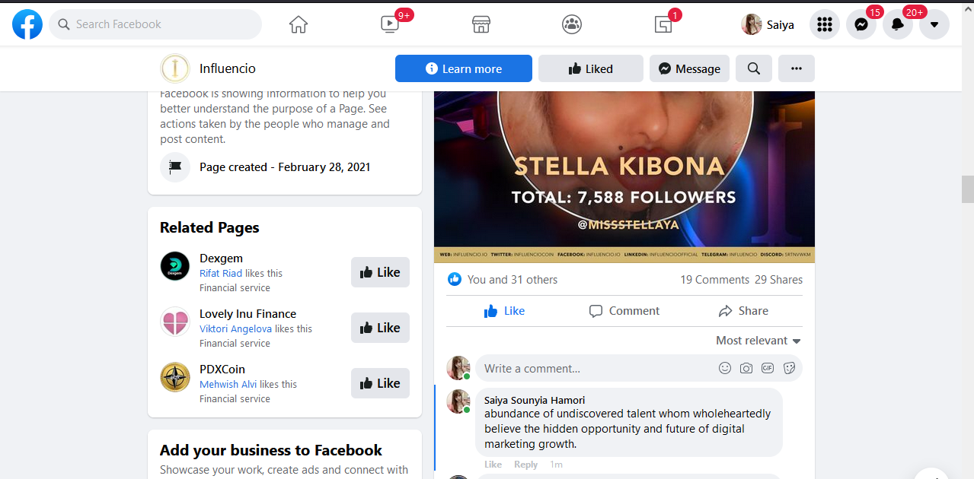Click the Facebook logo icon
Image resolution: width=974 pixels, height=479 pixels.
click(x=27, y=24)
